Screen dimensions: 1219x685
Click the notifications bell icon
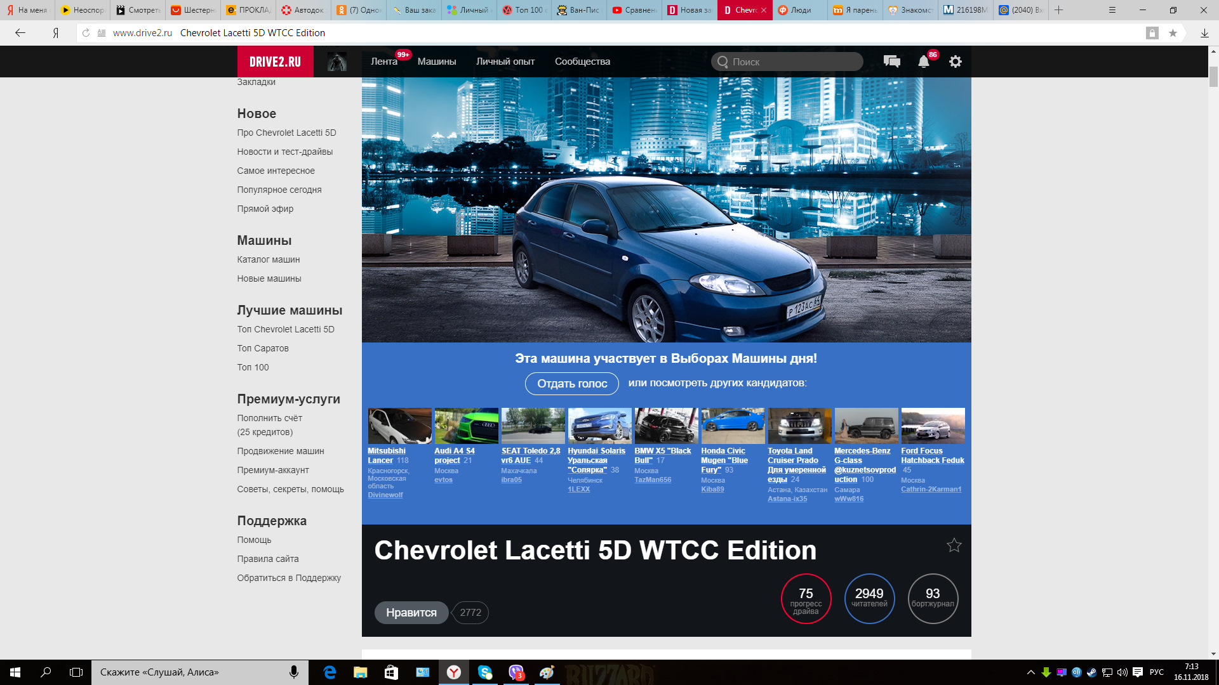click(923, 62)
